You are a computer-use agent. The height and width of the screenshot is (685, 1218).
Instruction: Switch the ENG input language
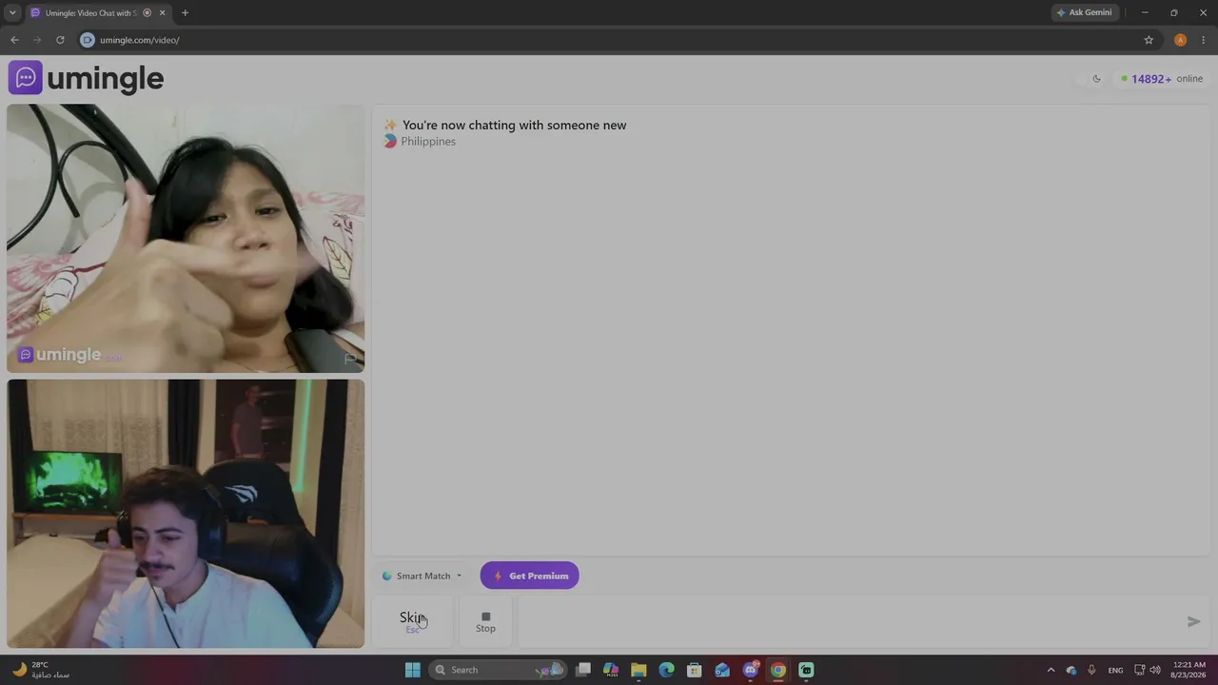click(x=1115, y=670)
